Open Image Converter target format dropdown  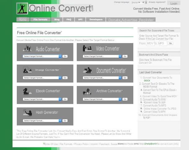pyautogui.click(x=42, y=78)
